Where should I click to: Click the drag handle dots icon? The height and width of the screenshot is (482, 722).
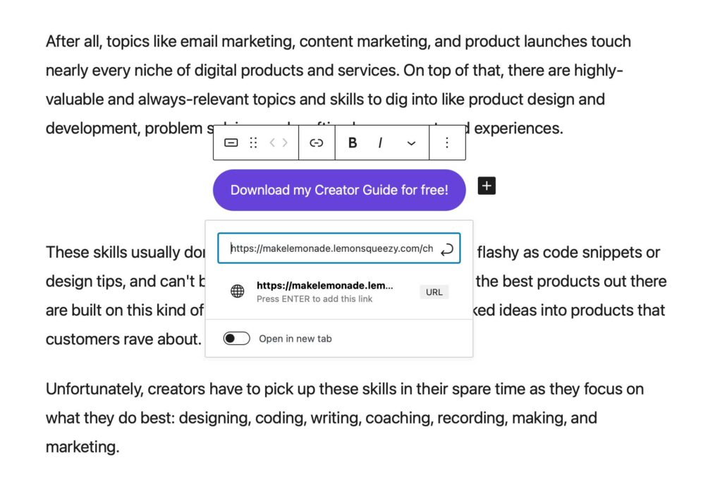tap(253, 143)
